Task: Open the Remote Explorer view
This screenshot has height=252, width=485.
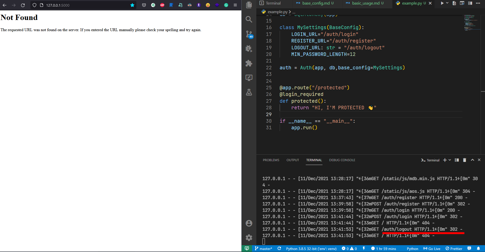Action: click(x=249, y=78)
